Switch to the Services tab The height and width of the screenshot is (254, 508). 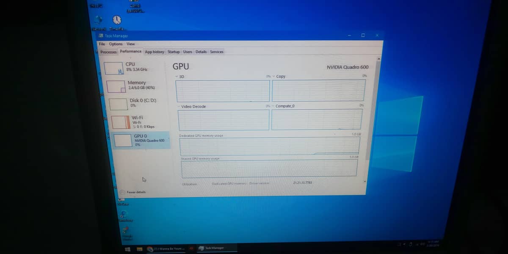coord(217,52)
